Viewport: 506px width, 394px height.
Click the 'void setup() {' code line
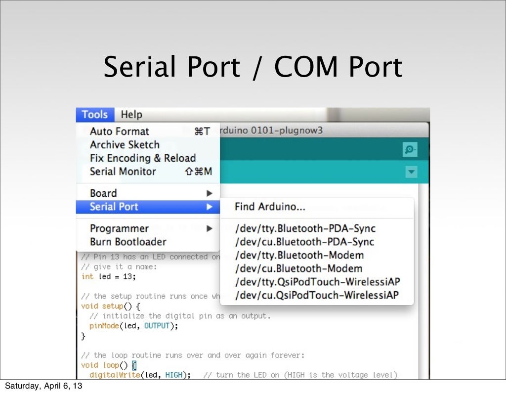click(111, 306)
